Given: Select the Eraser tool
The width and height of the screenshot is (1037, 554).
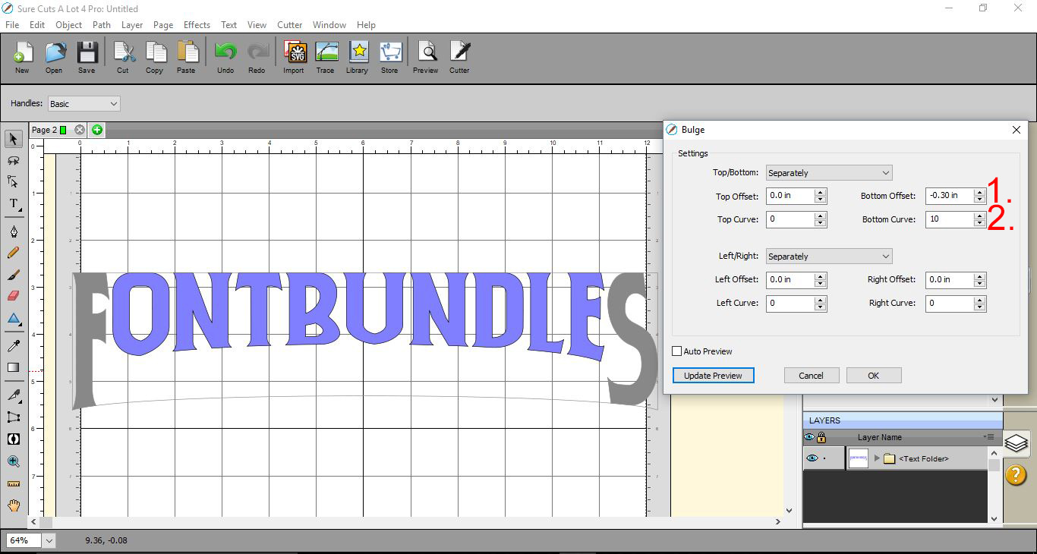Looking at the screenshot, I should click(14, 296).
